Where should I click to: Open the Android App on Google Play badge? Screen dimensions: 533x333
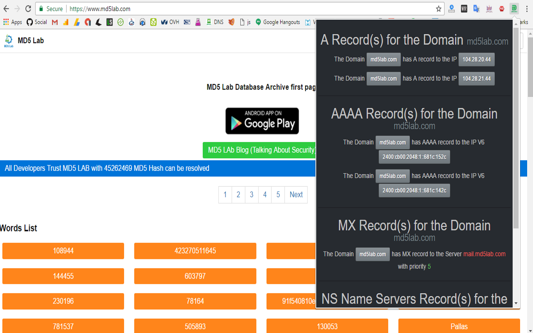(x=262, y=121)
